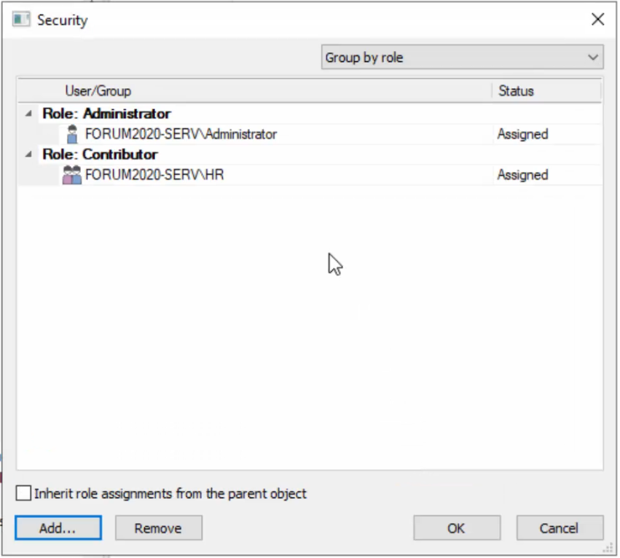Close the Security dialog
Viewport: 620px width, 558px height.
(x=597, y=19)
